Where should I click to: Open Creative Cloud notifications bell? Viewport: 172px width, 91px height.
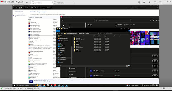click(x=156, y=20)
